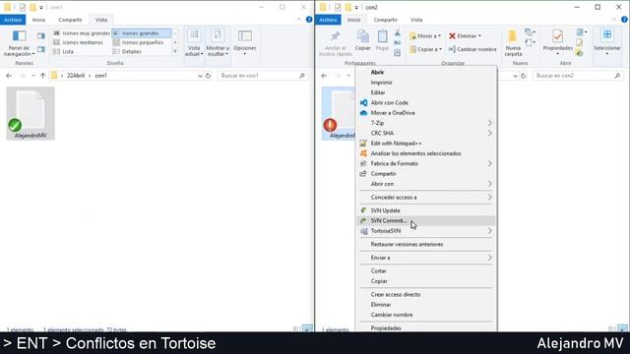630x354 pixels.
Task: Open Panel de navegación dropdown
Action: 19,43
